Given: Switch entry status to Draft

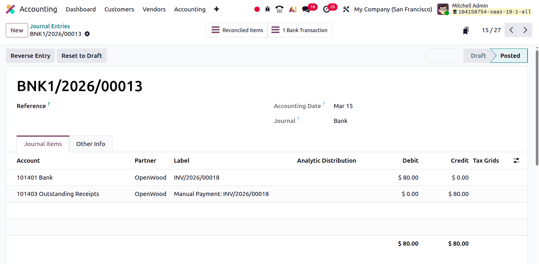Looking at the screenshot, I should point(478,55).
